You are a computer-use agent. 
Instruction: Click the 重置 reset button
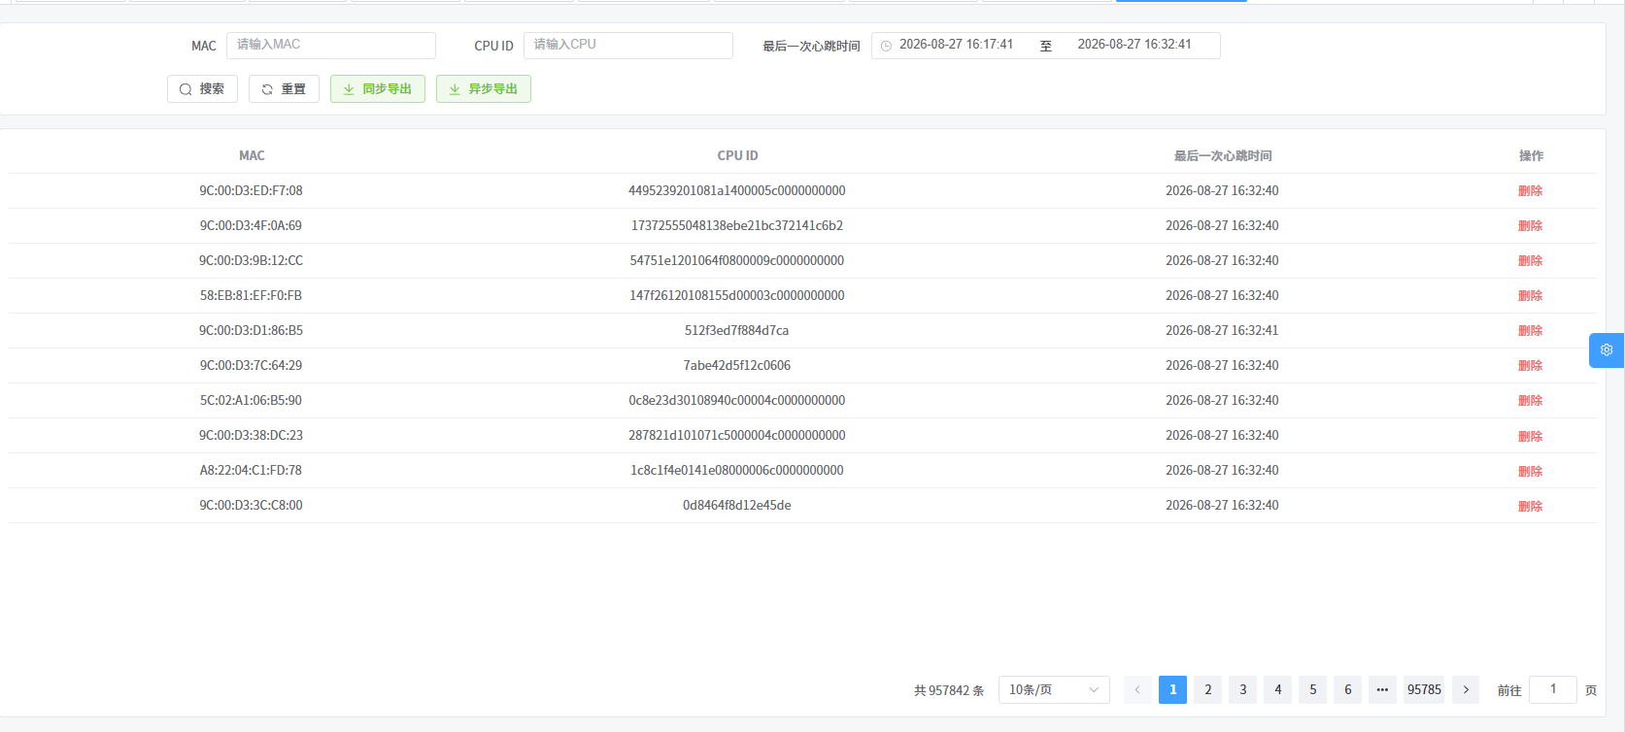pyautogui.click(x=284, y=89)
